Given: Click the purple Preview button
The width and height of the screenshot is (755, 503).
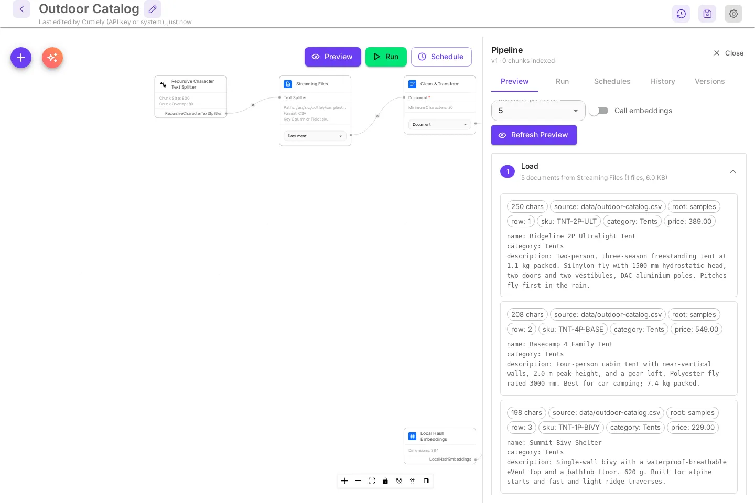Looking at the screenshot, I should point(333,57).
